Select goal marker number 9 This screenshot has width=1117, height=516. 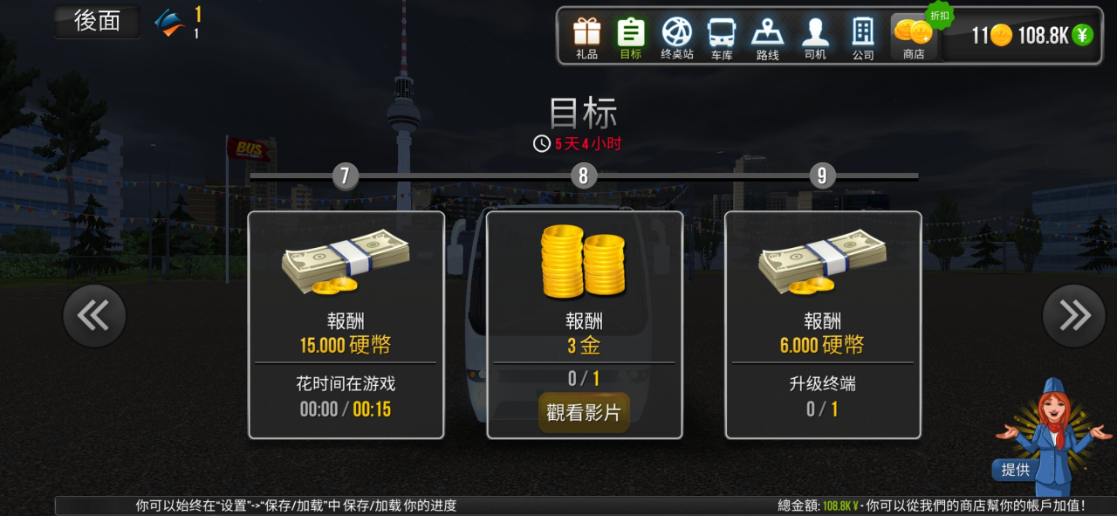pos(821,175)
